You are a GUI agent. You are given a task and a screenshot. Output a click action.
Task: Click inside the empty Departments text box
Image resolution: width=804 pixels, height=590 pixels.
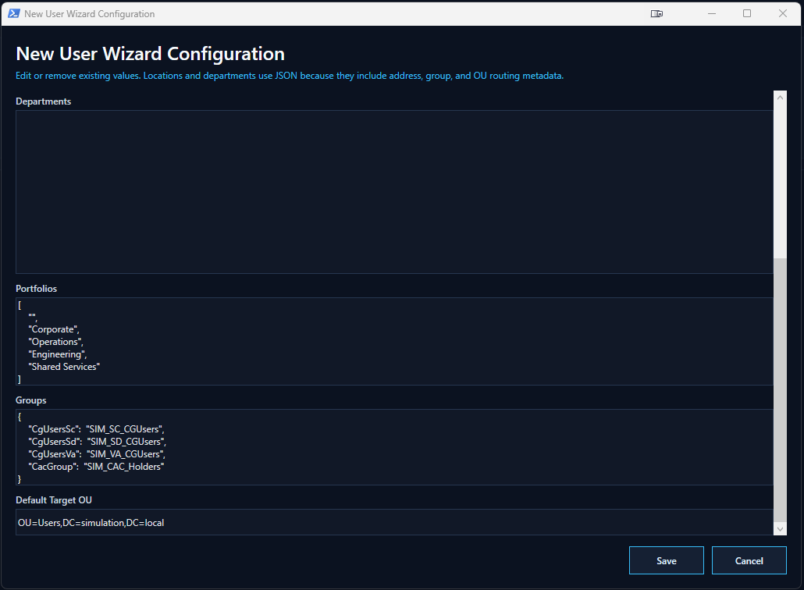394,192
